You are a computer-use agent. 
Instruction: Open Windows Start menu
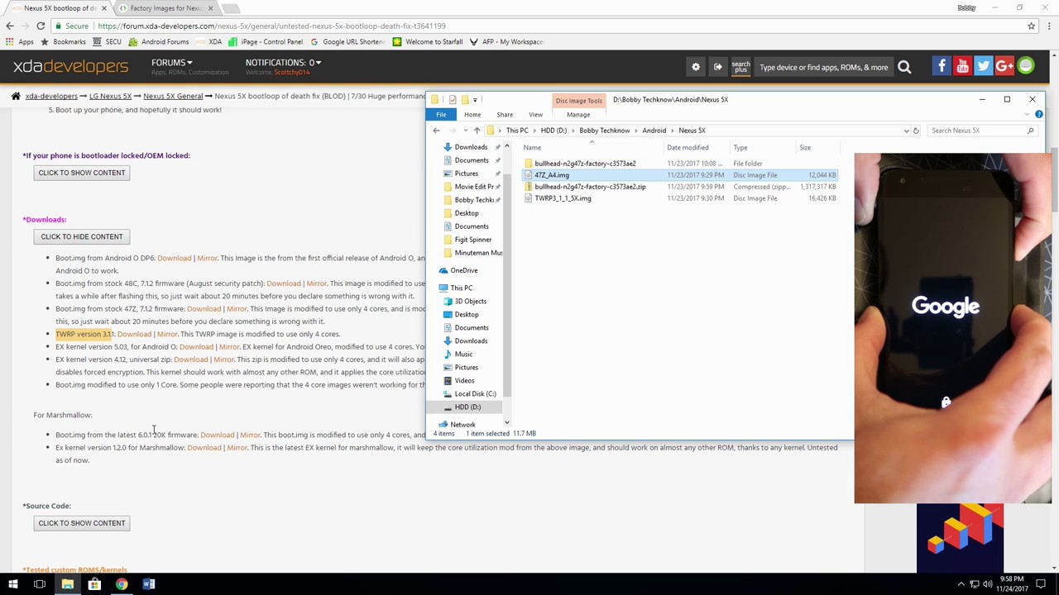click(13, 584)
